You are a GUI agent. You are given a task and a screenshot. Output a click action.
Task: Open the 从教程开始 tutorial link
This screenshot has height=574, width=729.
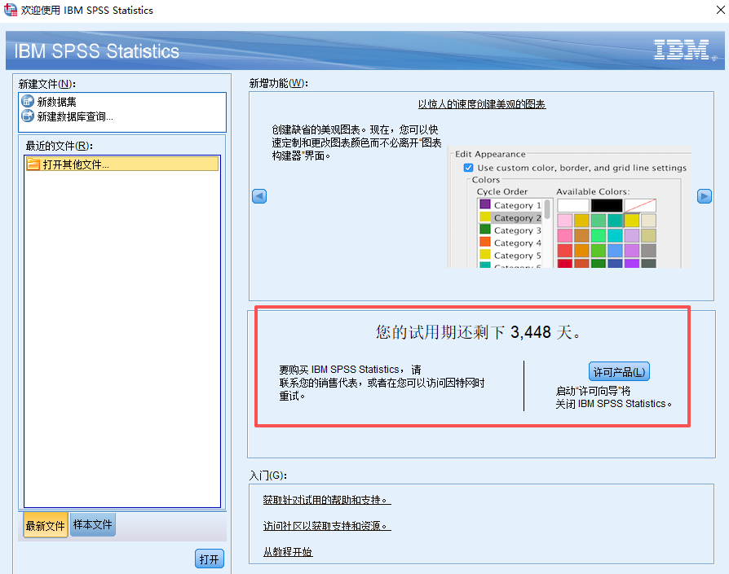point(288,552)
